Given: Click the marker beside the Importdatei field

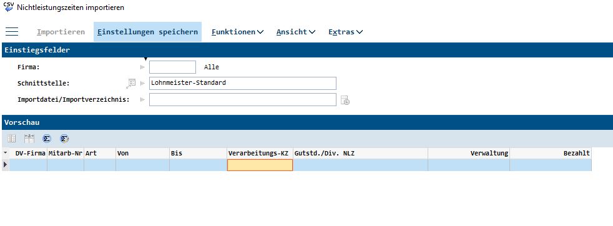Looking at the screenshot, I should 143,100.
